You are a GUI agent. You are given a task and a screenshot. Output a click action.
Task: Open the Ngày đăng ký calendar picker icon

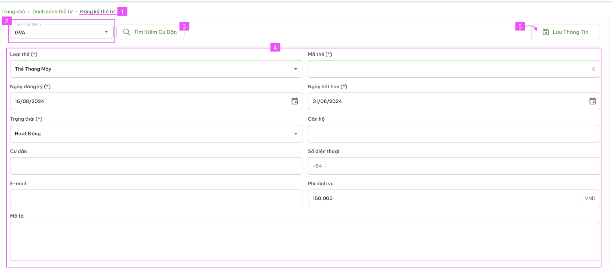295,101
